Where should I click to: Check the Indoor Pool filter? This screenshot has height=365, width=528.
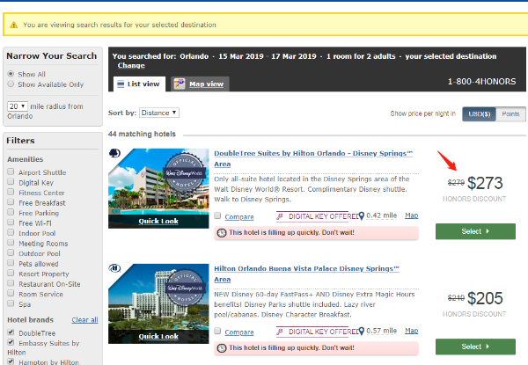tap(11, 232)
